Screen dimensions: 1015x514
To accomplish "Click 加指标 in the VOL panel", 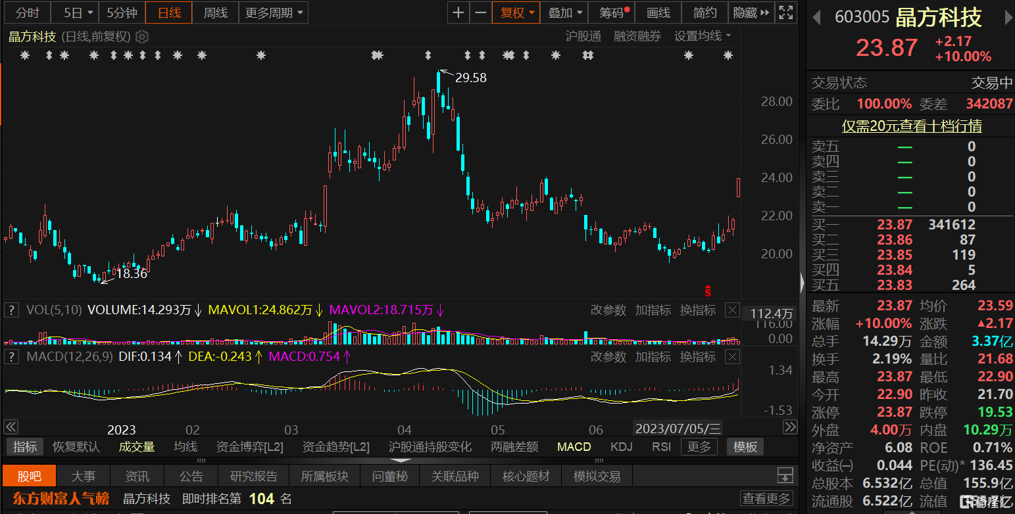I will pos(653,310).
